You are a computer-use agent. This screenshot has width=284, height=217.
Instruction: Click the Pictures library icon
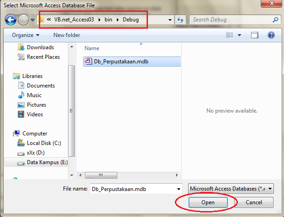coord(21,105)
